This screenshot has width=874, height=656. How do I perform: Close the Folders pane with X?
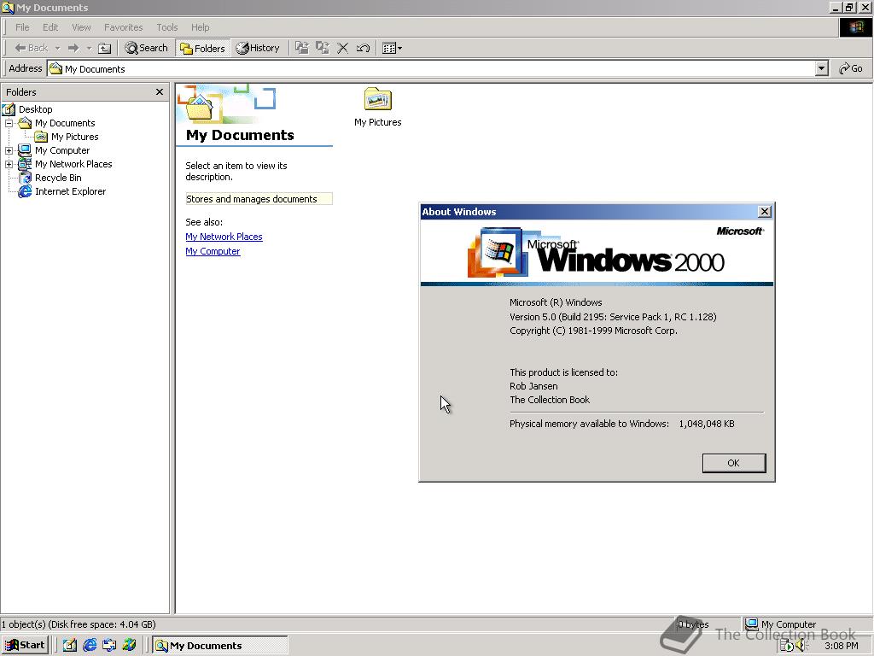pos(160,92)
